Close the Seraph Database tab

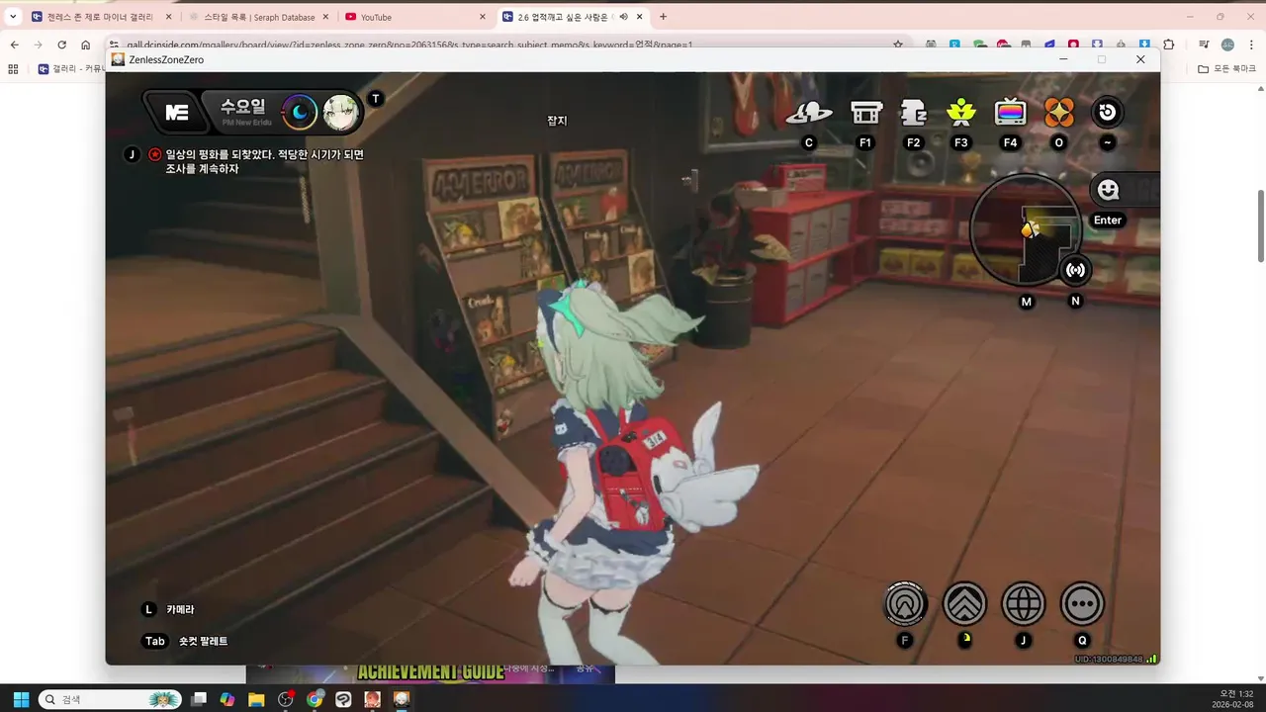(325, 17)
